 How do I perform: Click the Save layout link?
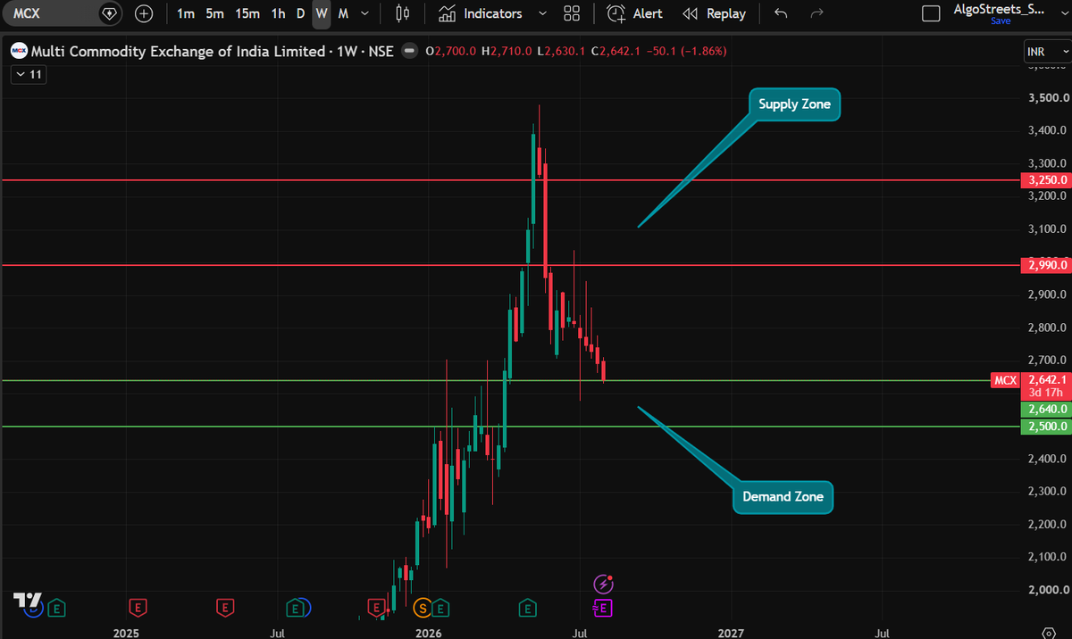pyautogui.click(x=1000, y=21)
